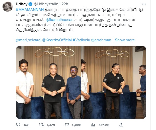The image size is (156, 130).
Task: Open the #MAAMANNAN hashtag
Action: point(30,10)
